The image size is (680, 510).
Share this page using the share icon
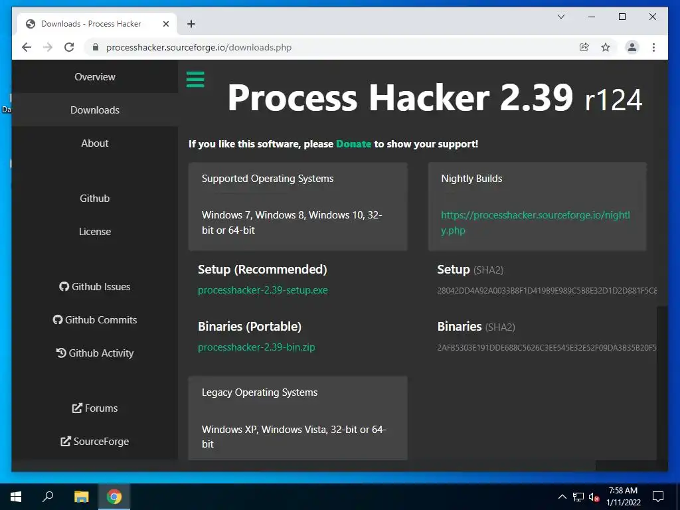tap(584, 47)
